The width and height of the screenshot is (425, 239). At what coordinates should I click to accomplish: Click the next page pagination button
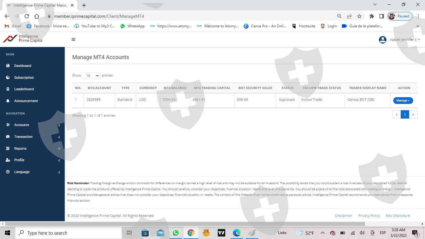[413, 115]
